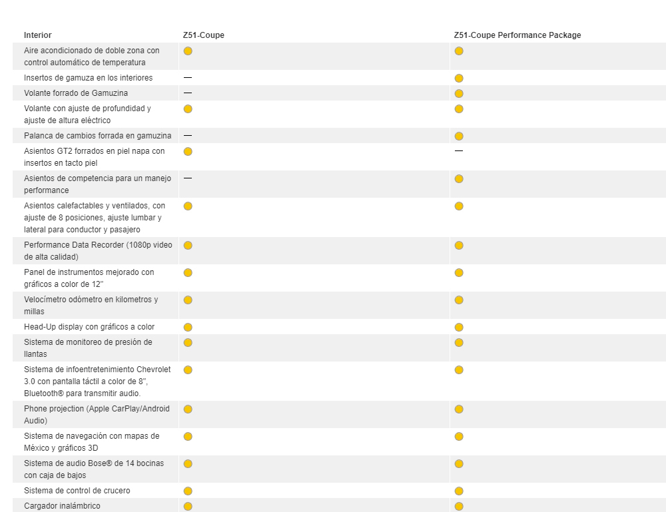Click Z51-Coupe dot for Head-Up display row
666x512 pixels.
click(x=188, y=327)
